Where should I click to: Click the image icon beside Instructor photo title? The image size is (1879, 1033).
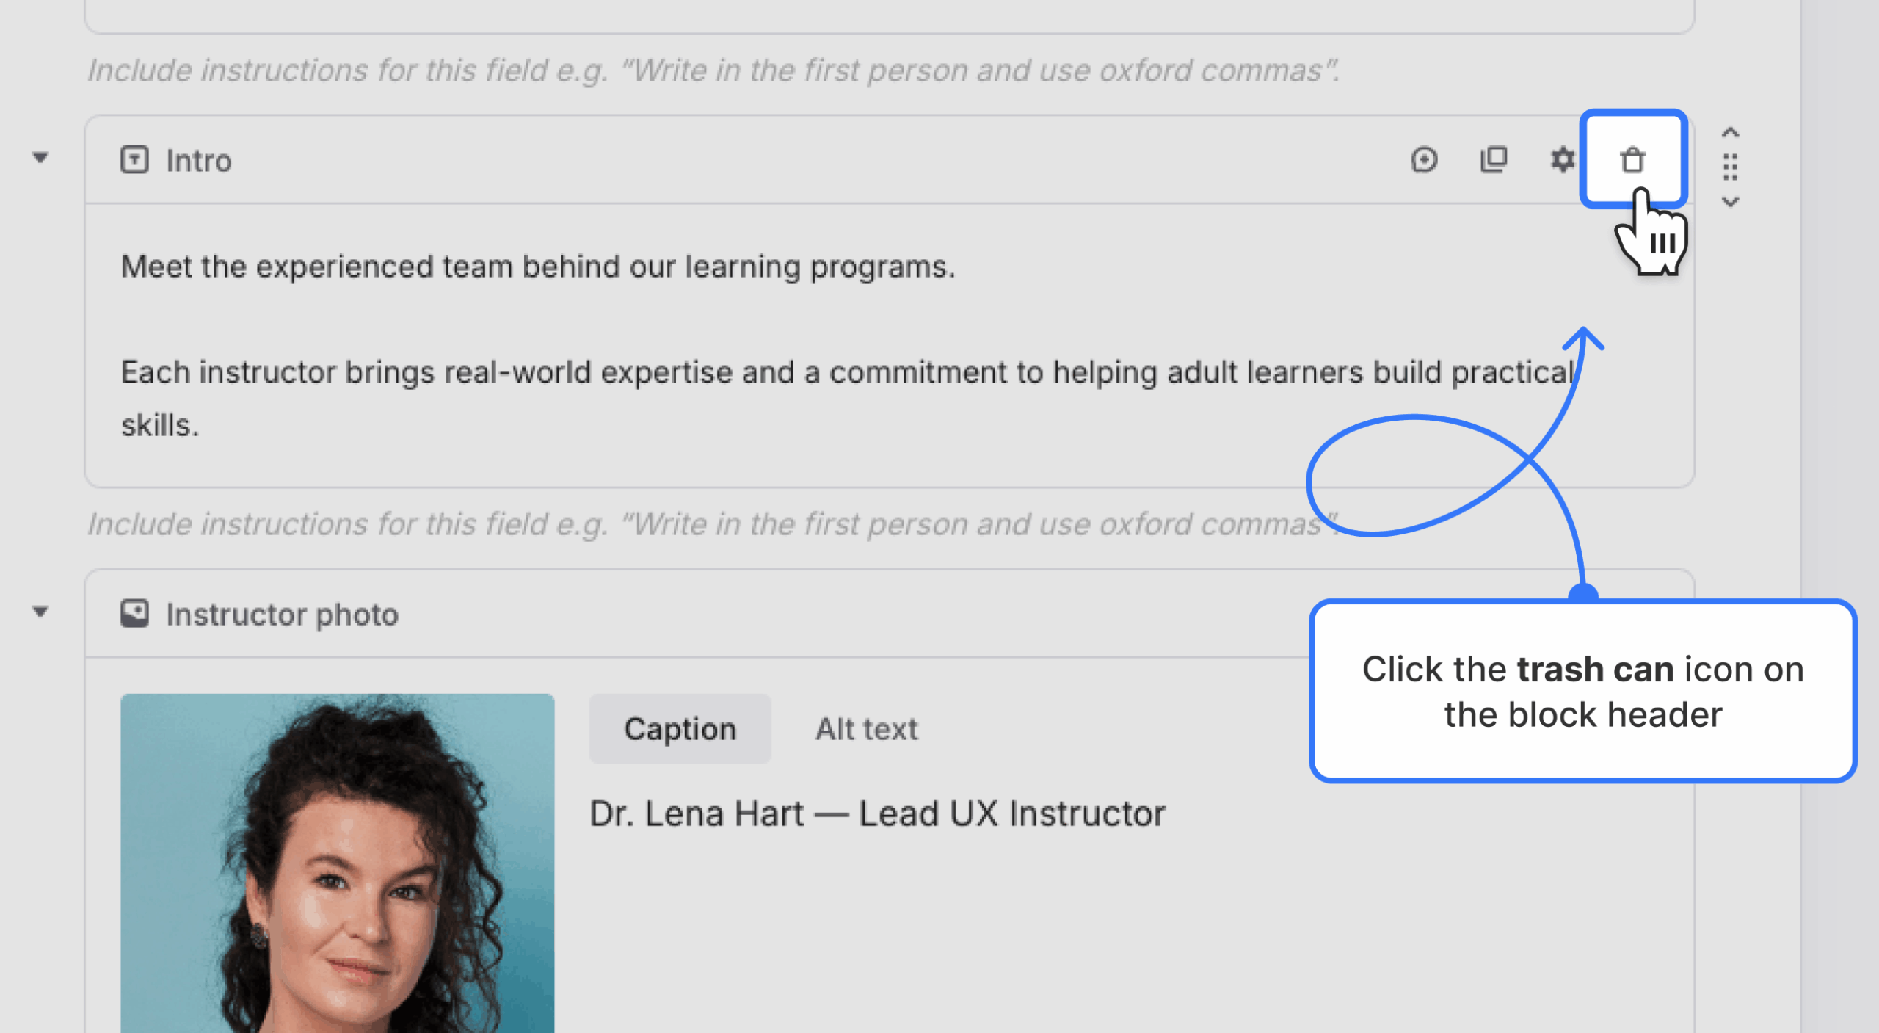134,614
